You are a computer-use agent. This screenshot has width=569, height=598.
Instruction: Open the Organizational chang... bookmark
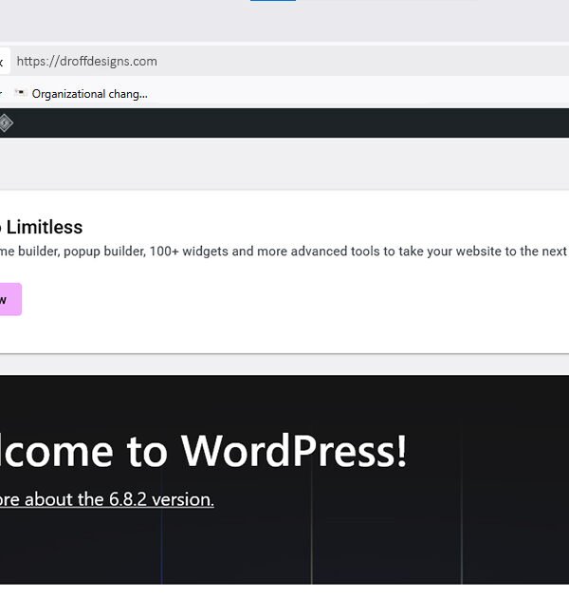coord(81,94)
